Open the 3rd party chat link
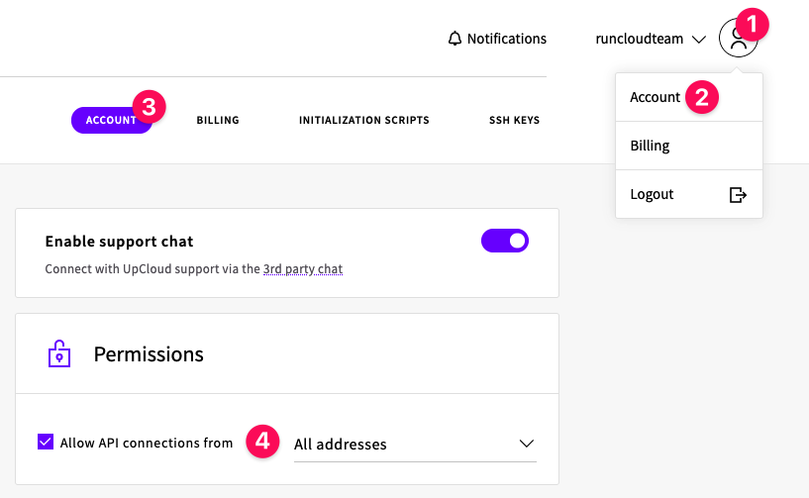This screenshot has width=809, height=498. [303, 268]
